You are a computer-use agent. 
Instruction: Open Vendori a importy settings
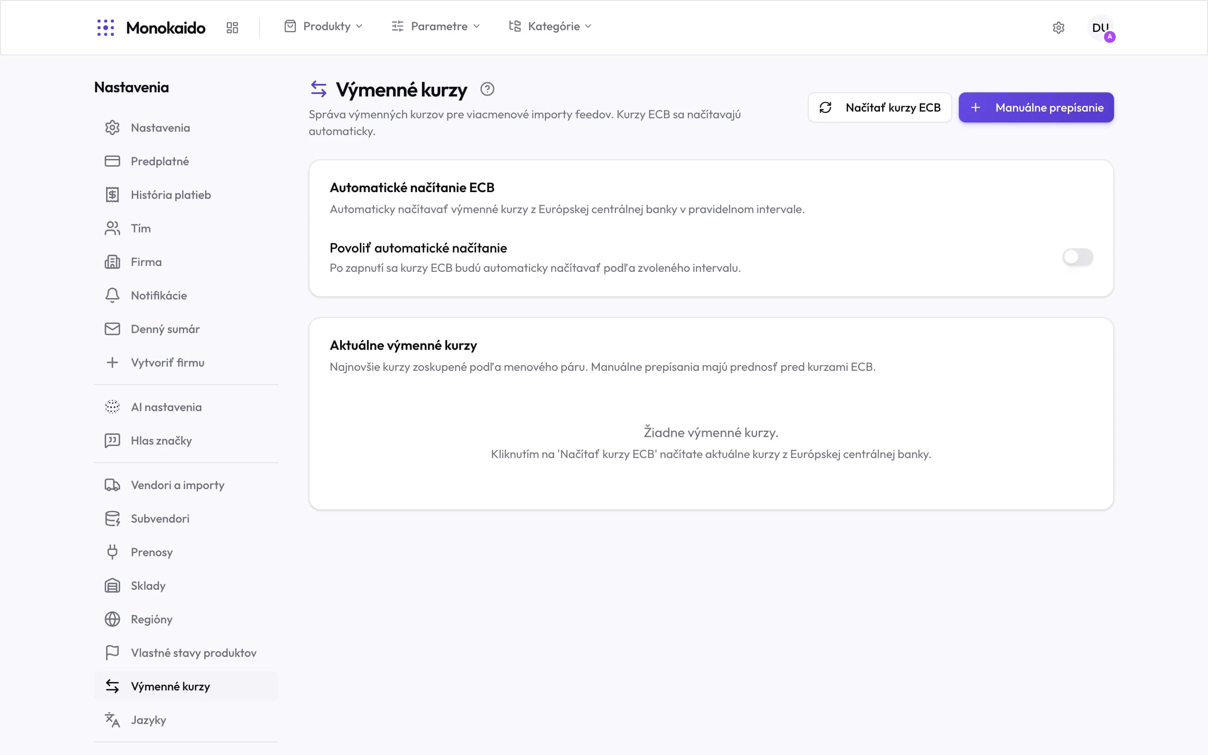[x=186, y=485]
